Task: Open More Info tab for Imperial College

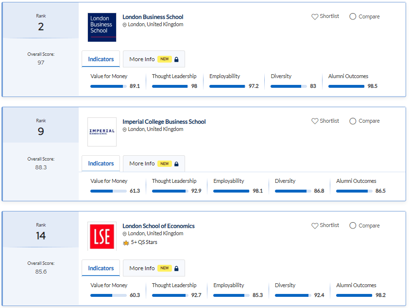Action: click(153, 164)
